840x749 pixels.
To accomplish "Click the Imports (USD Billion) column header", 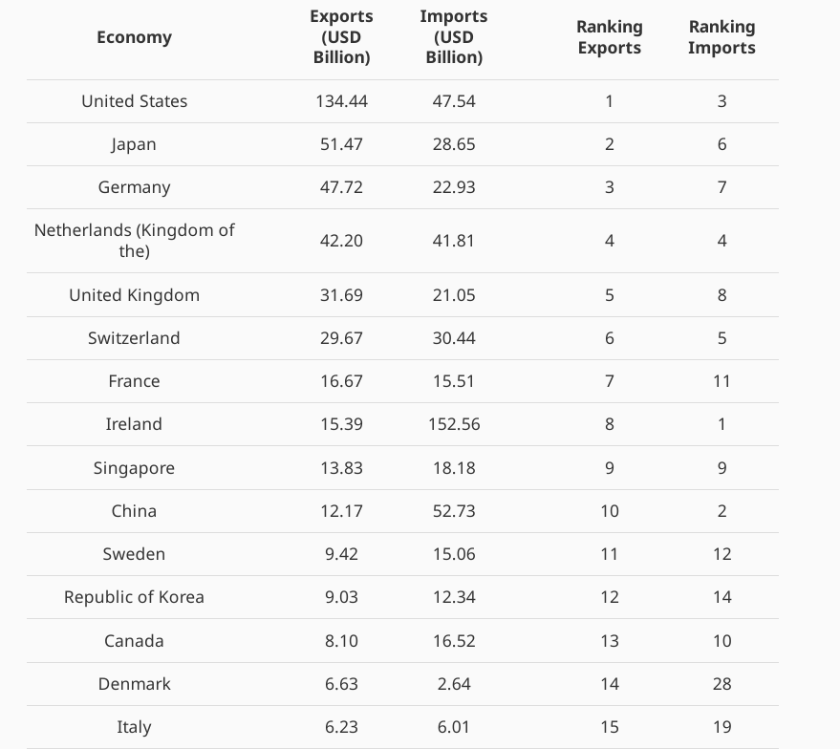I will (x=454, y=37).
